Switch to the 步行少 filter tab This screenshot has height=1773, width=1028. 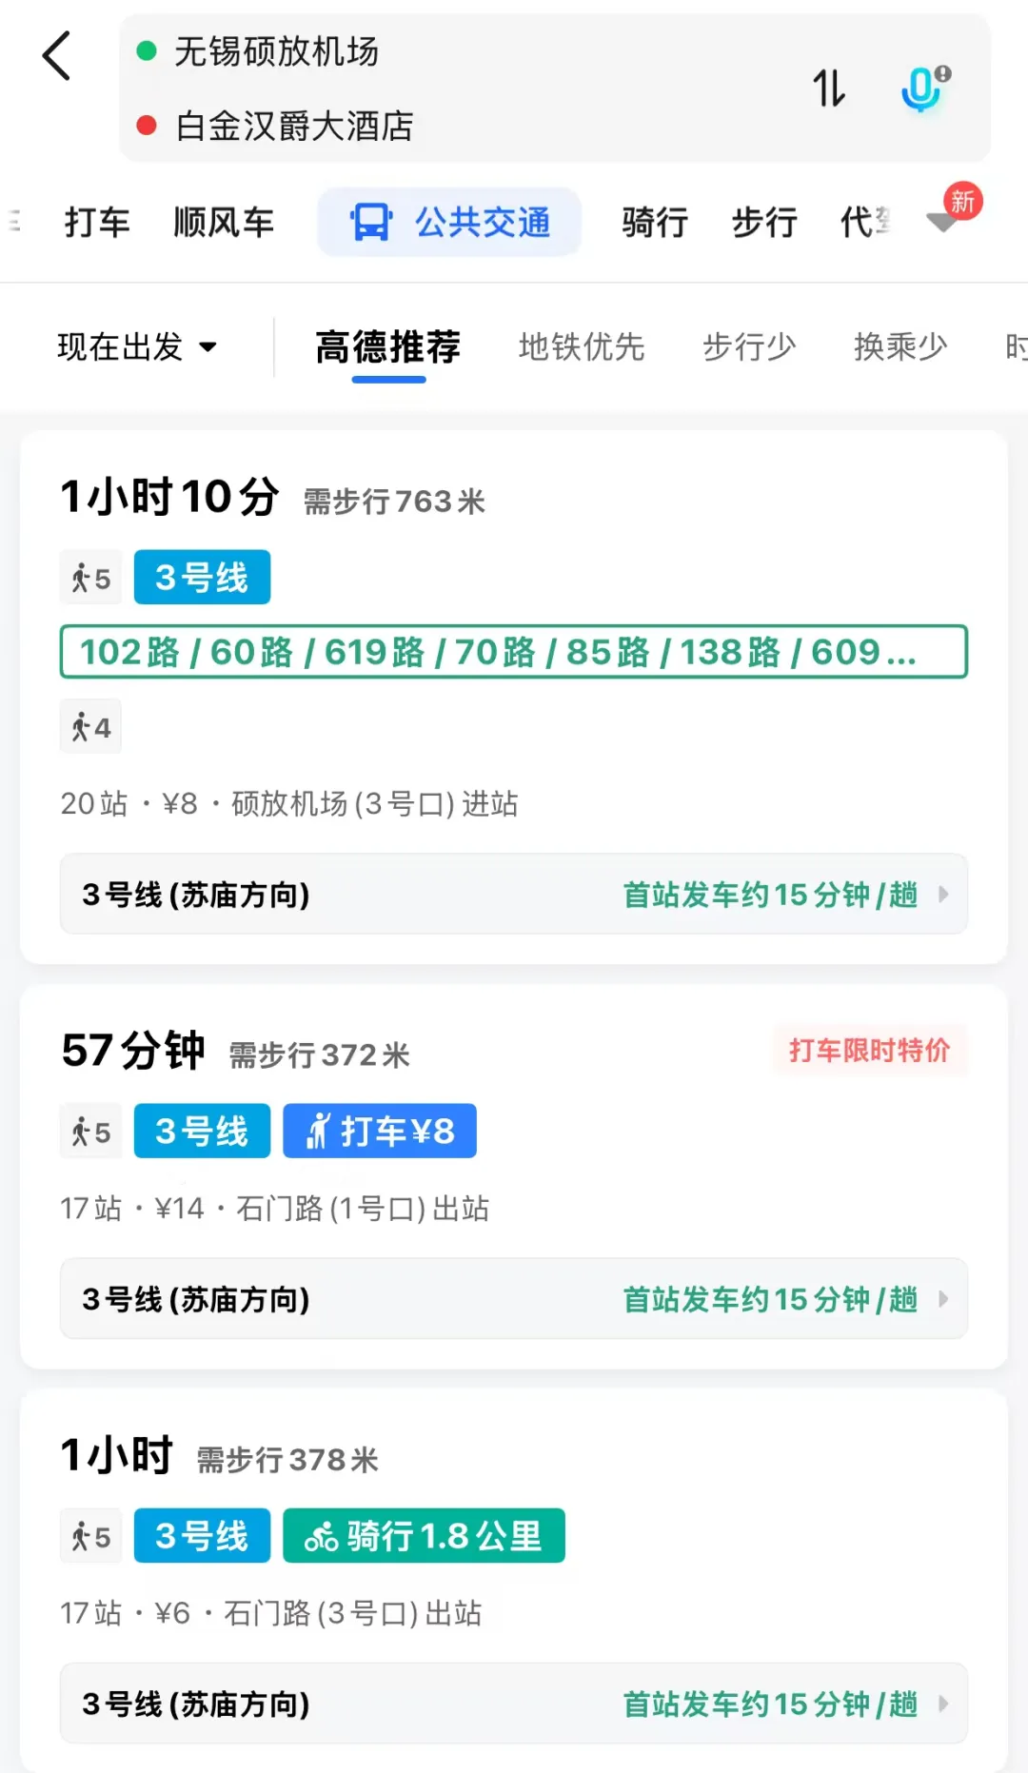coord(749,346)
